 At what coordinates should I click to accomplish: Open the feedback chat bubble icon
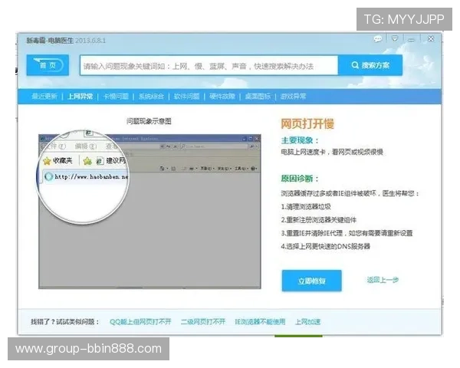(x=377, y=39)
